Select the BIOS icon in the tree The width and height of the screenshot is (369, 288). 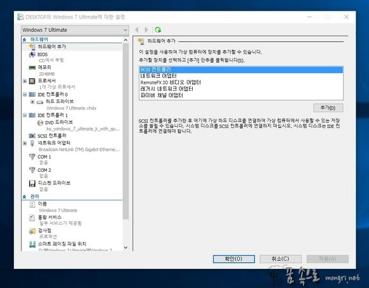tap(32, 55)
